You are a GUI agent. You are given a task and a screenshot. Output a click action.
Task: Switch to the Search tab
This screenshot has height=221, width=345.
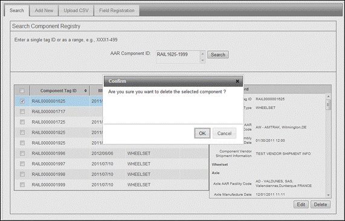pyautogui.click(x=17, y=10)
